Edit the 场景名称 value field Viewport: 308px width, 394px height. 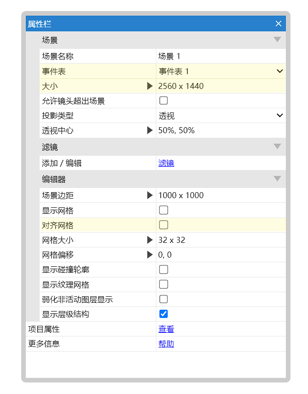point(220,57)
